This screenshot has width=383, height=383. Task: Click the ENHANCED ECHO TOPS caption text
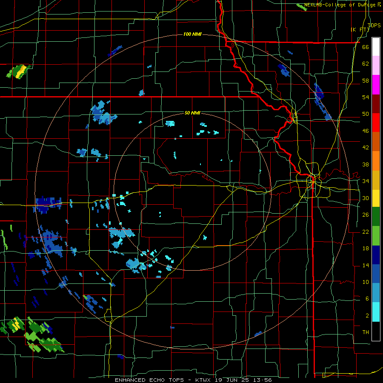coord(149,380)
